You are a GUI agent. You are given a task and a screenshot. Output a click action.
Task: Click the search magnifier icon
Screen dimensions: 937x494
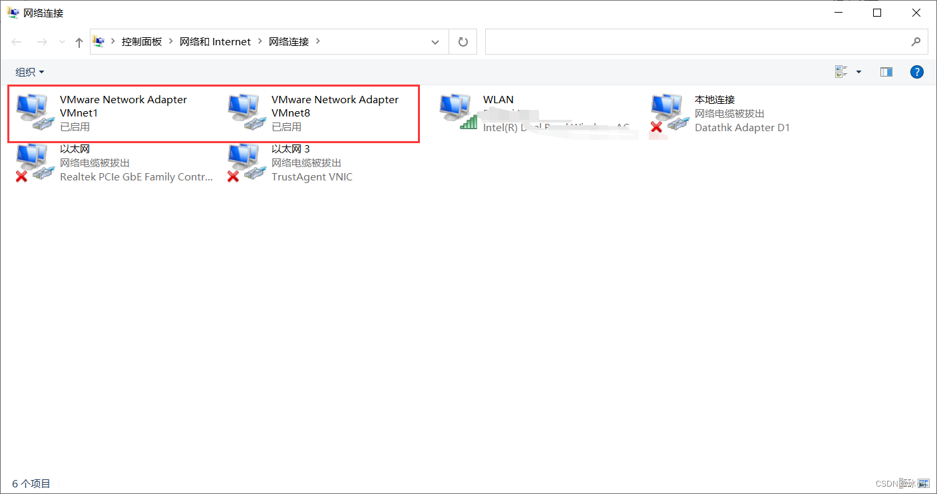click(916, 41)
